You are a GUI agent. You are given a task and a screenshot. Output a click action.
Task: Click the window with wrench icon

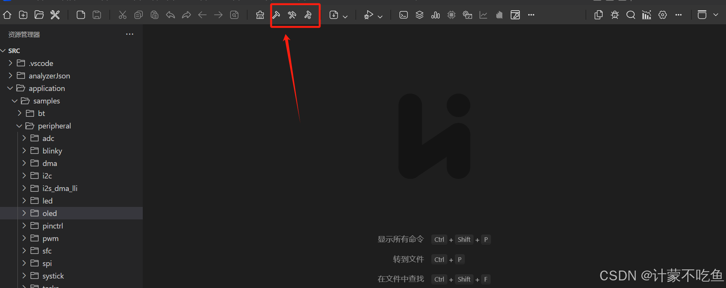pos(515,15)
